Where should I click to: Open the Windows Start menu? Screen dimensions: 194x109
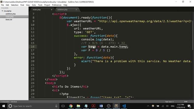pyautogui.click(x=4, y=106)
